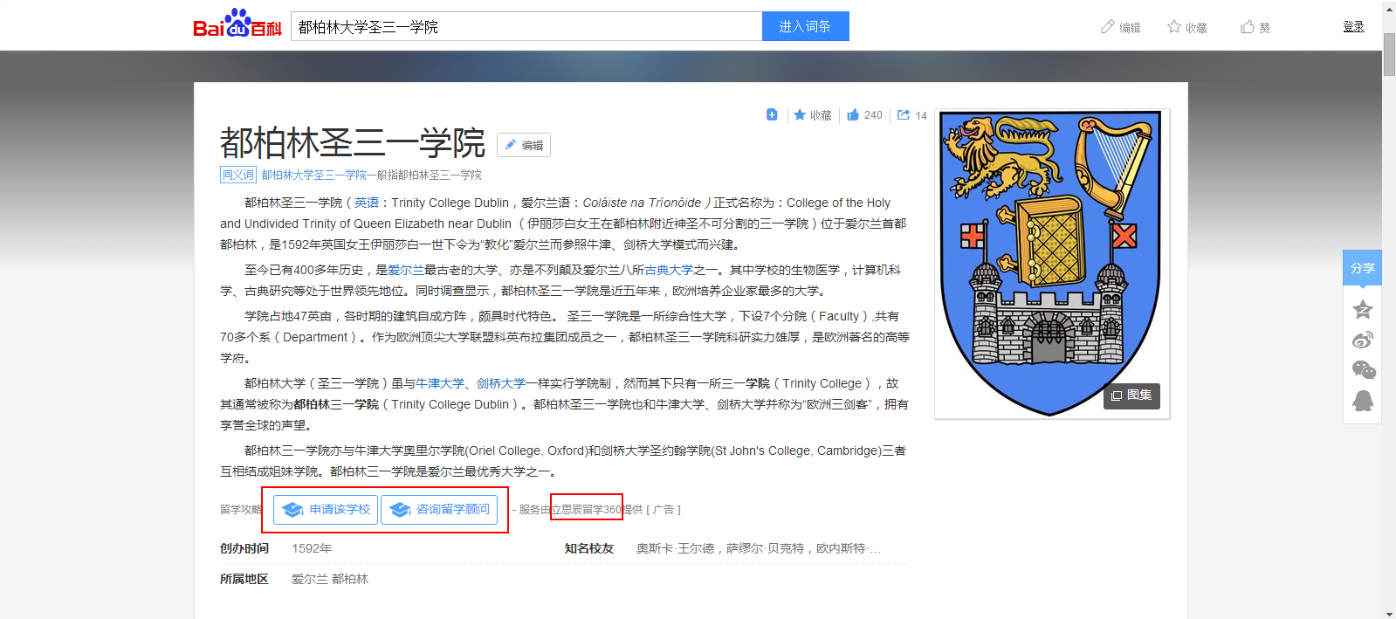Click the 爱尔兰 都柏林 location value
1396x619 pixels.
pyautogui.click(x=330, y=579)
